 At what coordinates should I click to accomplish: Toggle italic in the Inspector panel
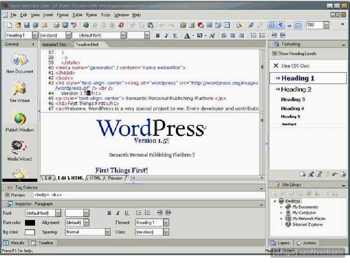[x=118, y=213]
